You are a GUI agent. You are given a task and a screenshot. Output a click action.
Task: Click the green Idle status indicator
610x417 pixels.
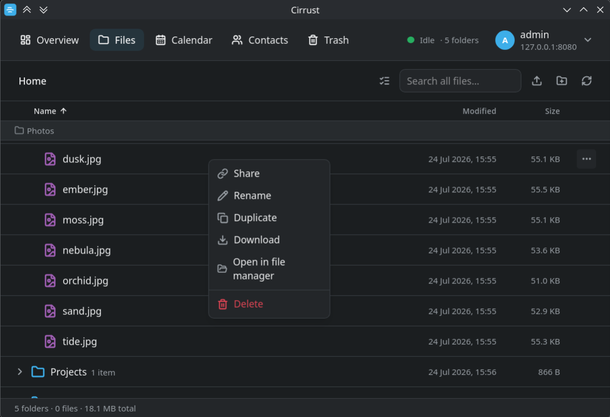(x=410, y=40)
